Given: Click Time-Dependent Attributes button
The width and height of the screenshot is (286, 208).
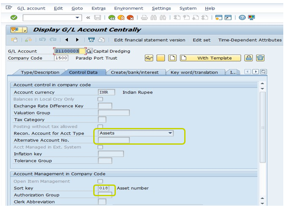Looking at the screenshot, I should pyautogui.click(x=250, y=40).
